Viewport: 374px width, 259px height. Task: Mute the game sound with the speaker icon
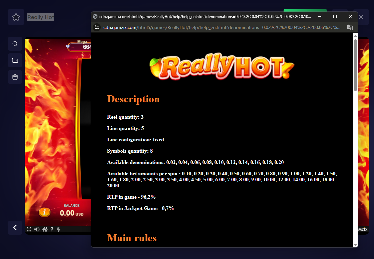coord(37,229)
